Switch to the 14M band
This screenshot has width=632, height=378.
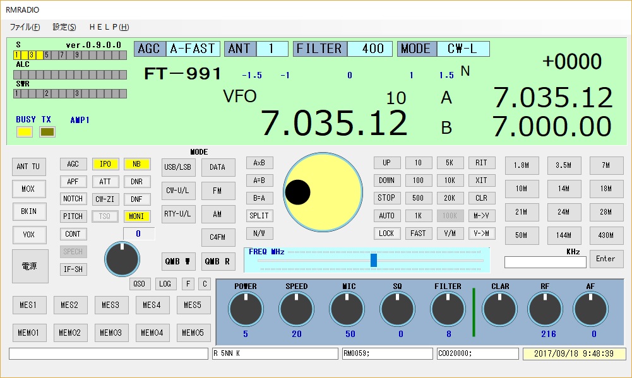[x=564, y=189]
